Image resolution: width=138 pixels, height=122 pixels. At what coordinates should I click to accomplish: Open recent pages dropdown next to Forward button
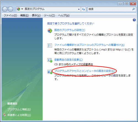click(15, 9)
